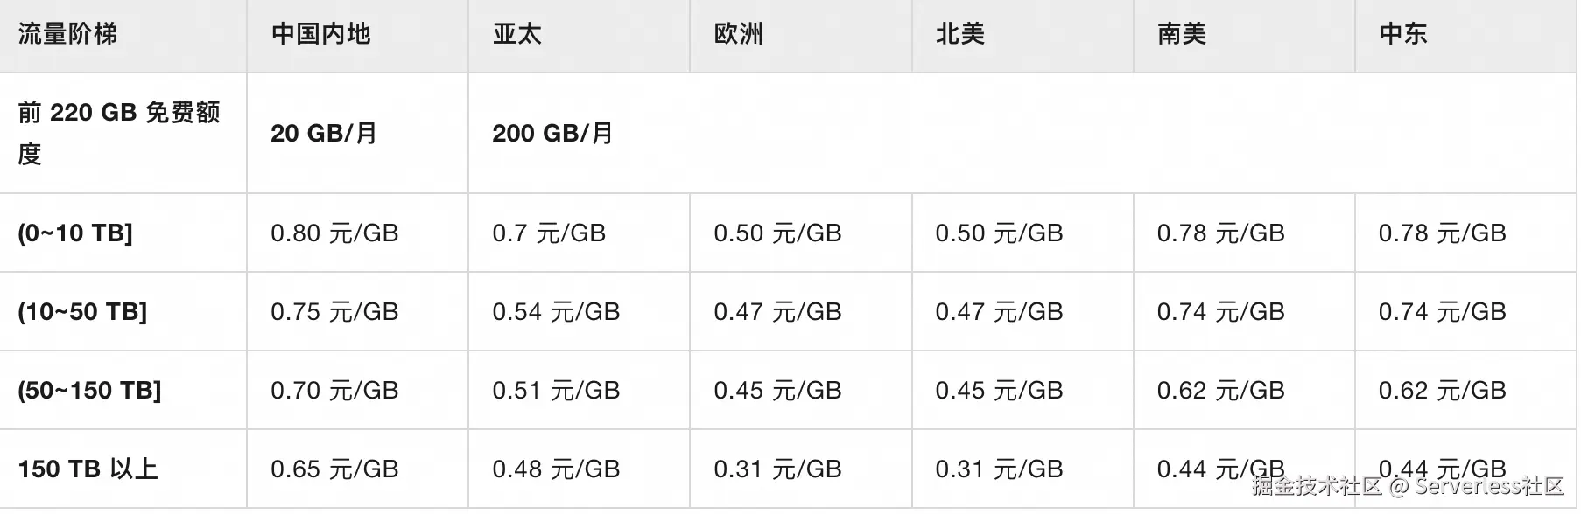
Task: Click the (50~150 TB] row label
Action: click(x=89, y=391)
